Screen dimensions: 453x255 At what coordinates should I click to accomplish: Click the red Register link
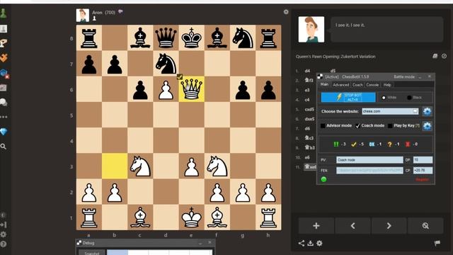point(422,179)
